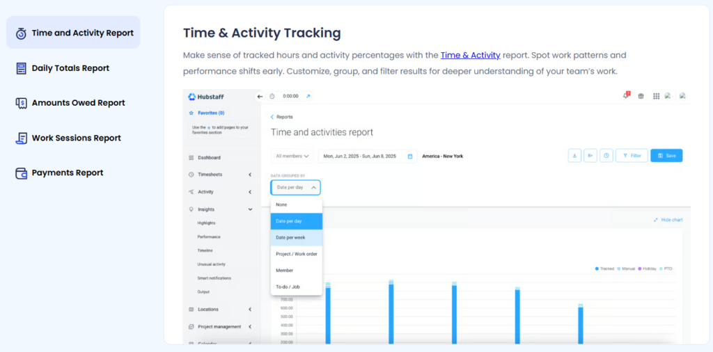
Task: Save the report
Action: click(666, 155)
